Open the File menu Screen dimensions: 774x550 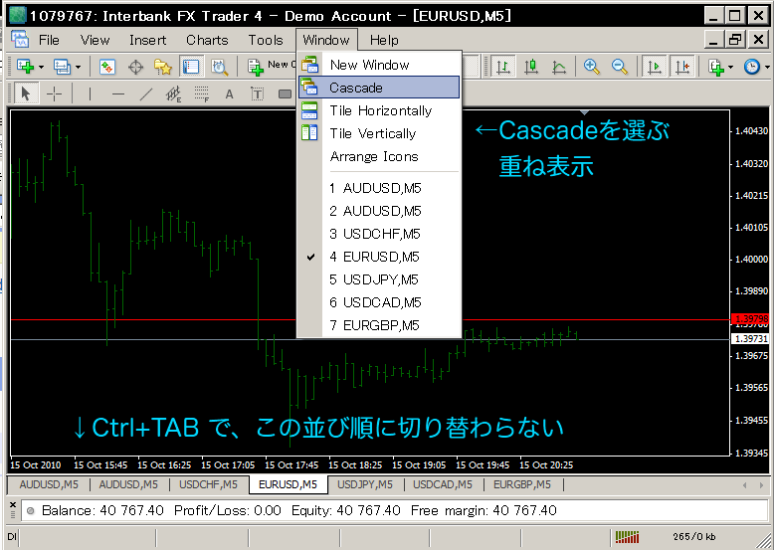[49, 40]
